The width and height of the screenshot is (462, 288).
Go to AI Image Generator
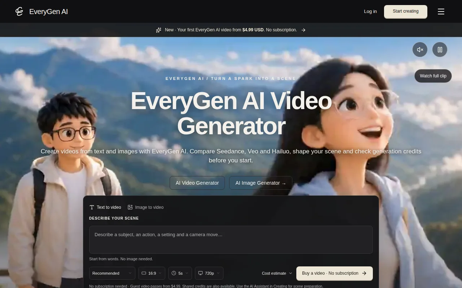pyautogui.click(x=261, y=183)
